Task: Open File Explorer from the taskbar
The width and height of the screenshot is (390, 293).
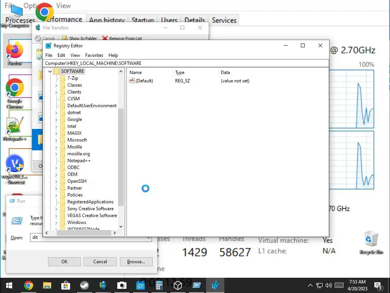Action: (x=47, y=285)
